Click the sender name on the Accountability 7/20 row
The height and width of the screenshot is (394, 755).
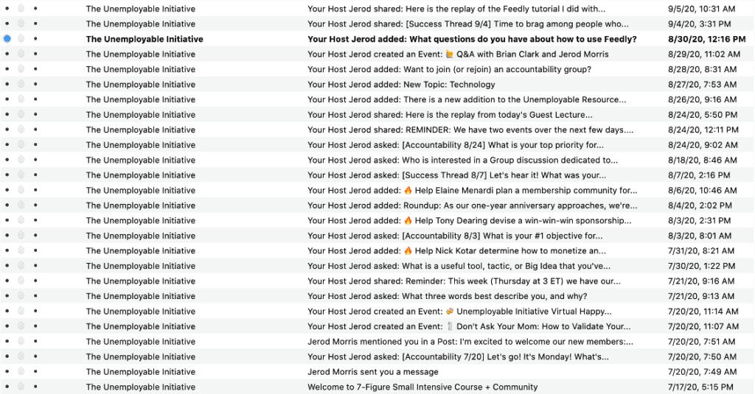140,356
